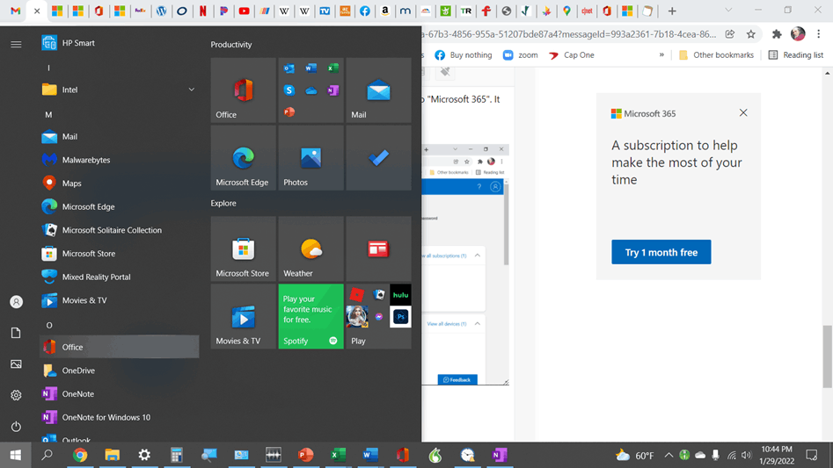Open the Other bookmarks folder

click(x=716, y=55)
